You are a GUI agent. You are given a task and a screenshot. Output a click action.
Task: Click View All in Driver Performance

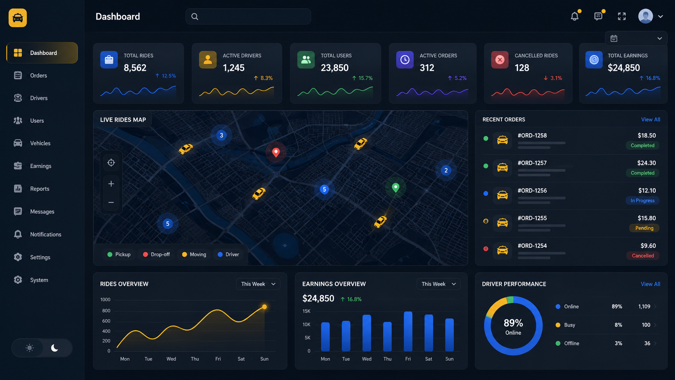(650, 284)
